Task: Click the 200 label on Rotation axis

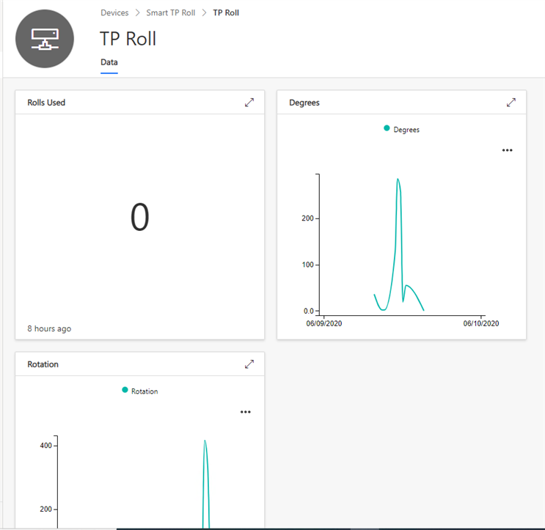Action: point(46,509)
